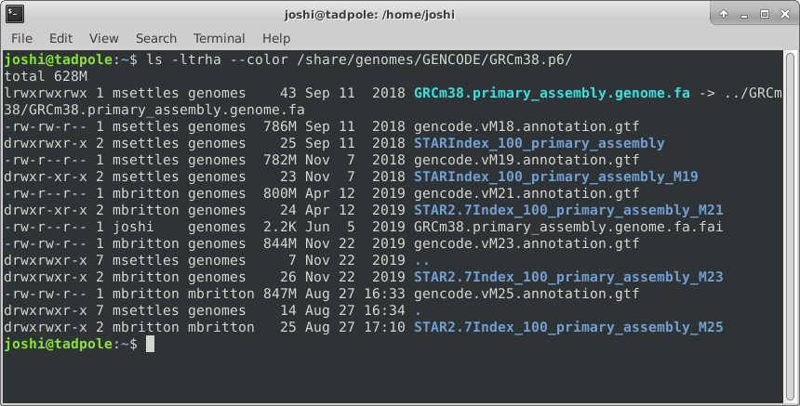Viewport: 800px width, 406px height.
Task: Open the View menu
Action: coord(104,38)
